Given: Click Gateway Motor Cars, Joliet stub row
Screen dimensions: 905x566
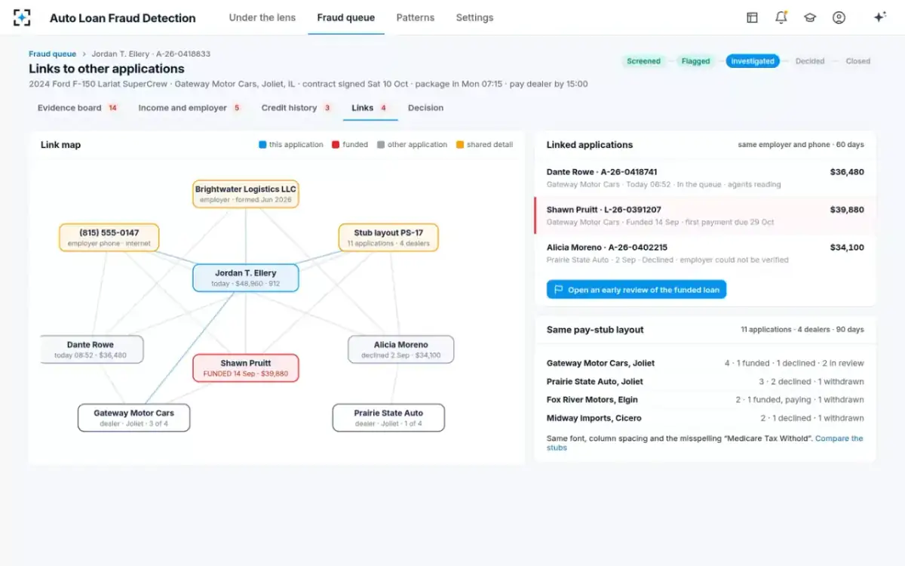Looking at the screenshot, I should coord(705,363).
